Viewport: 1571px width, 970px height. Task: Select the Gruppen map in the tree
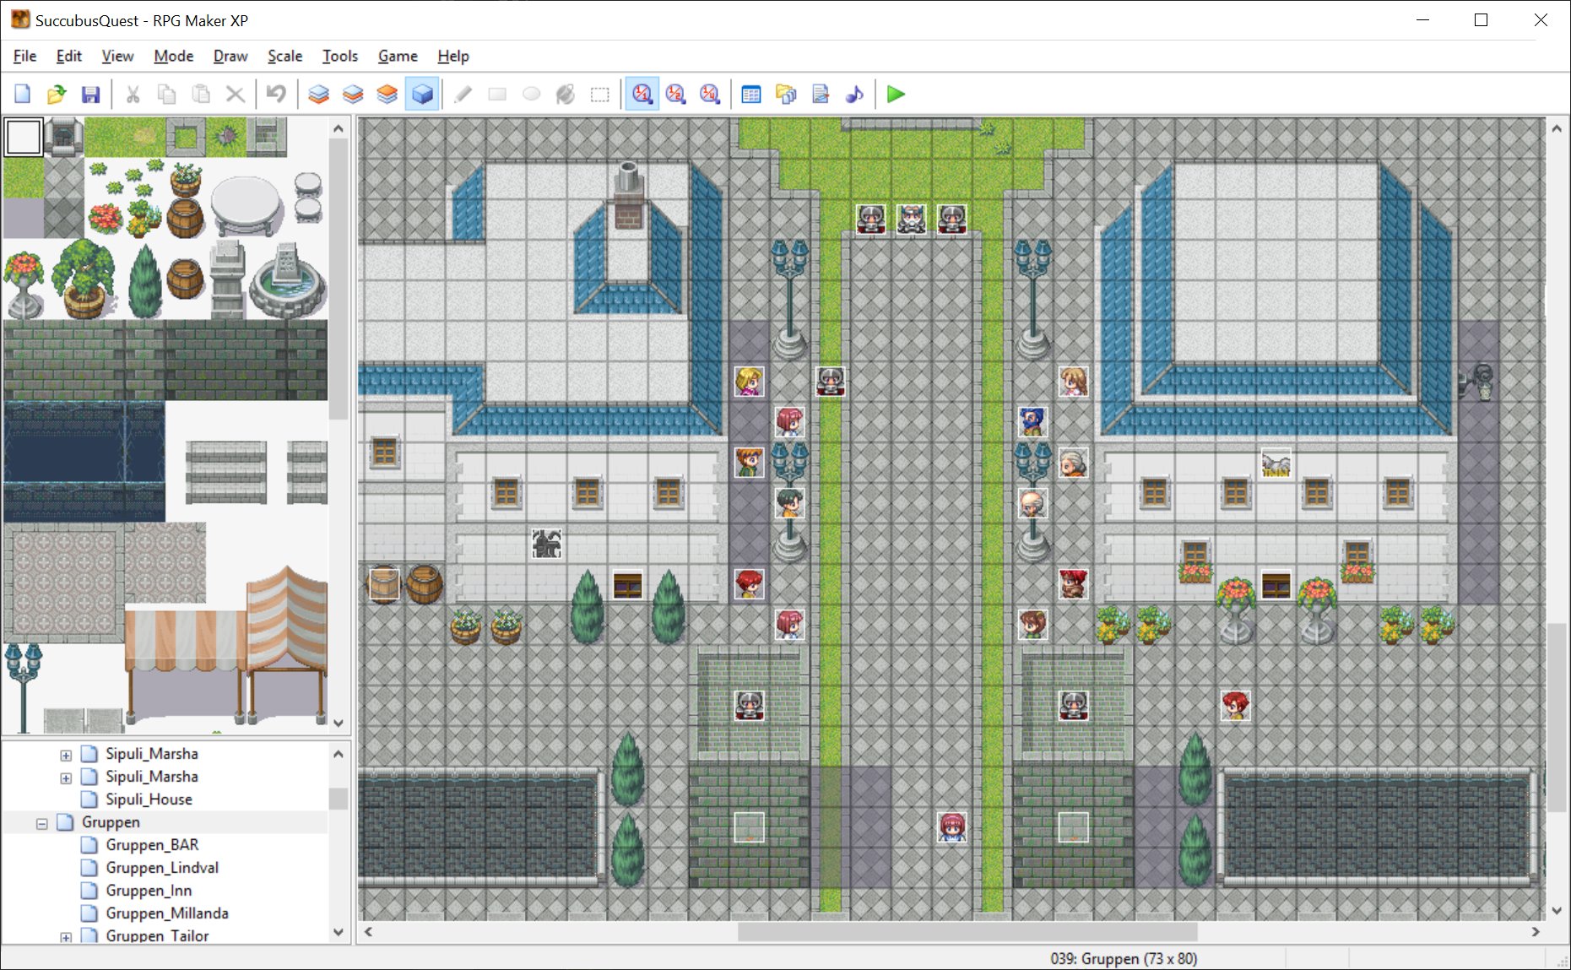pyautogui.click(x=111, y=822)
